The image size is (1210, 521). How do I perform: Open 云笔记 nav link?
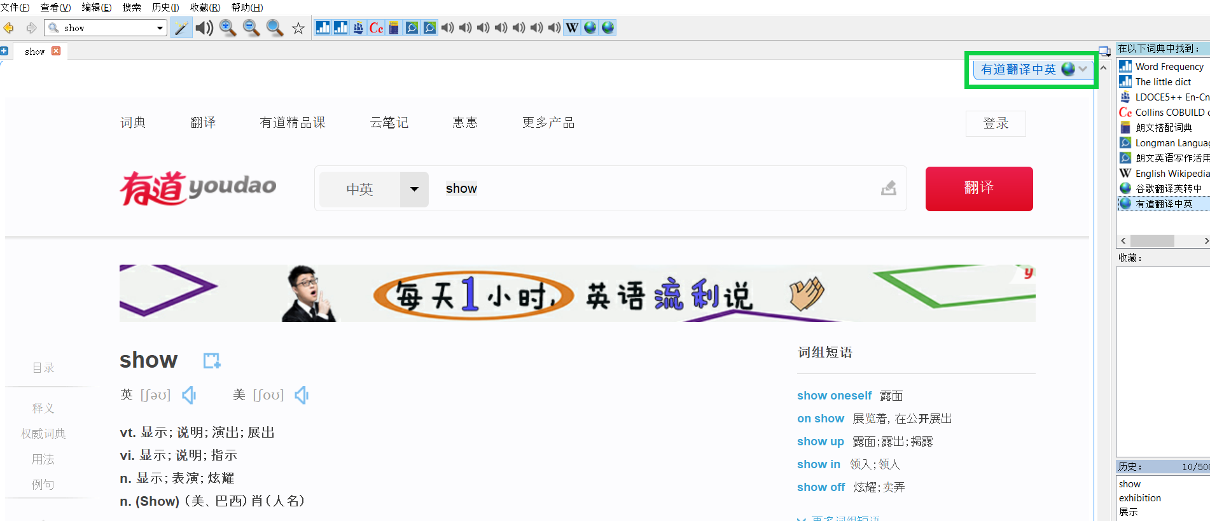click(x=389, y=122)
